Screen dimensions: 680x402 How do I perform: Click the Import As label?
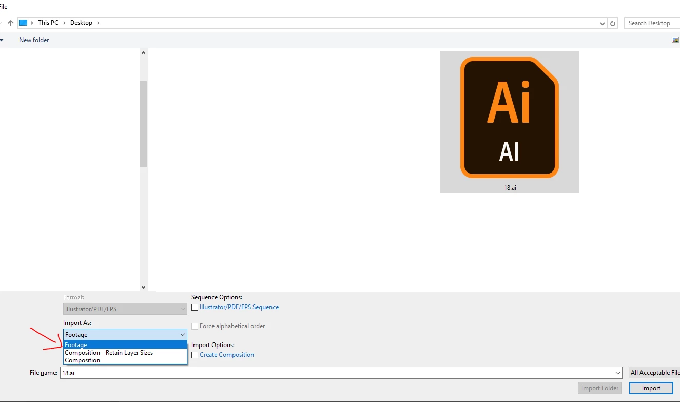77,323
